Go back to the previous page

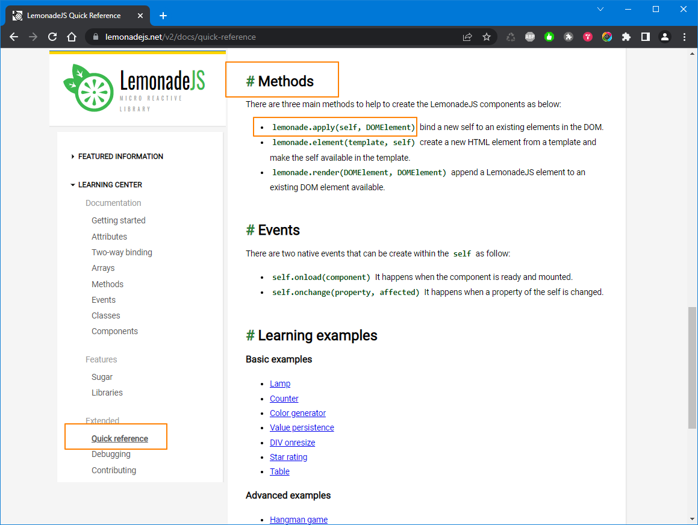(14, 37)
